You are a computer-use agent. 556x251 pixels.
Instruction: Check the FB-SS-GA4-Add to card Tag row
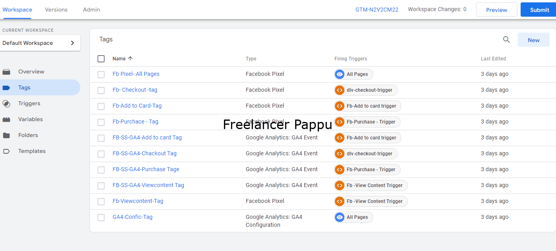pos(101,138)
